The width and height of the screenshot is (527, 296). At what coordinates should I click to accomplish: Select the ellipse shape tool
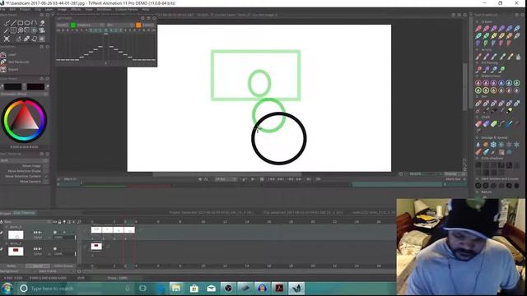click(x=27, y=23)
